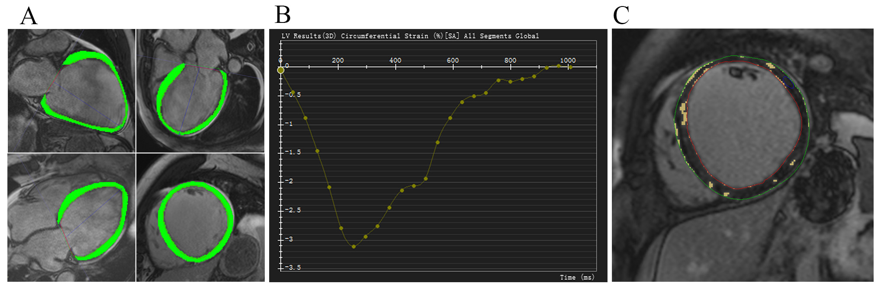Click the 200 tick label on time axis
881x290 pixels.
coord(338,61)
